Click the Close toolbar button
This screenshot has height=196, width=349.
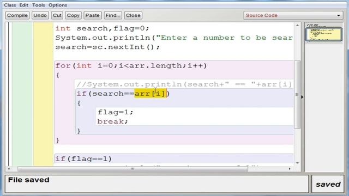coord(133,15)
